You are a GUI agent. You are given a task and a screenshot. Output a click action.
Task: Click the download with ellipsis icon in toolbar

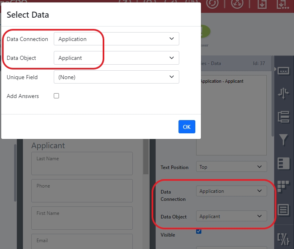coord(282,4)
